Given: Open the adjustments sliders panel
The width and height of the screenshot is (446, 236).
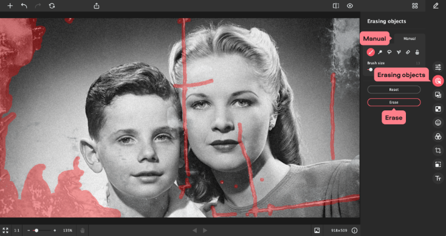Looking at the screenshot, I should pyautogui.click(x=438, y=67).
